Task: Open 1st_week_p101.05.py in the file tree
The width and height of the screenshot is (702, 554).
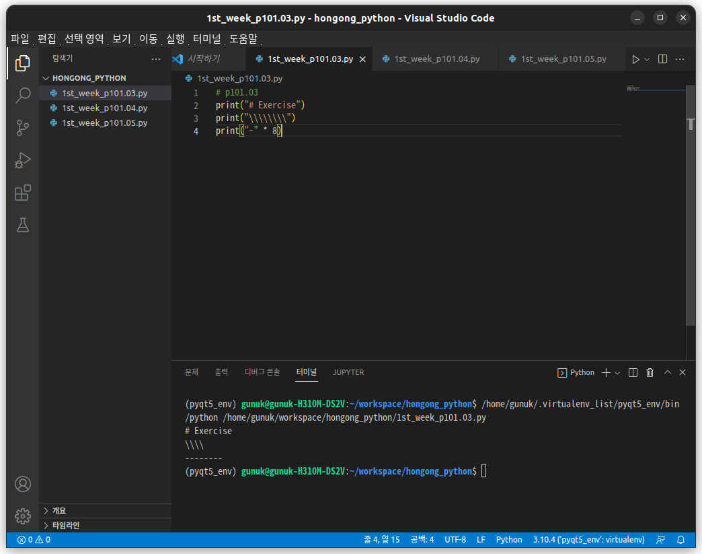Action: click(x=105, y=123)
